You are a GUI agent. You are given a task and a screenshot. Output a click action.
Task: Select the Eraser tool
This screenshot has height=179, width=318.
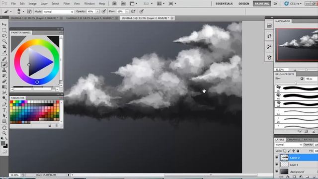tap(4, 81)
